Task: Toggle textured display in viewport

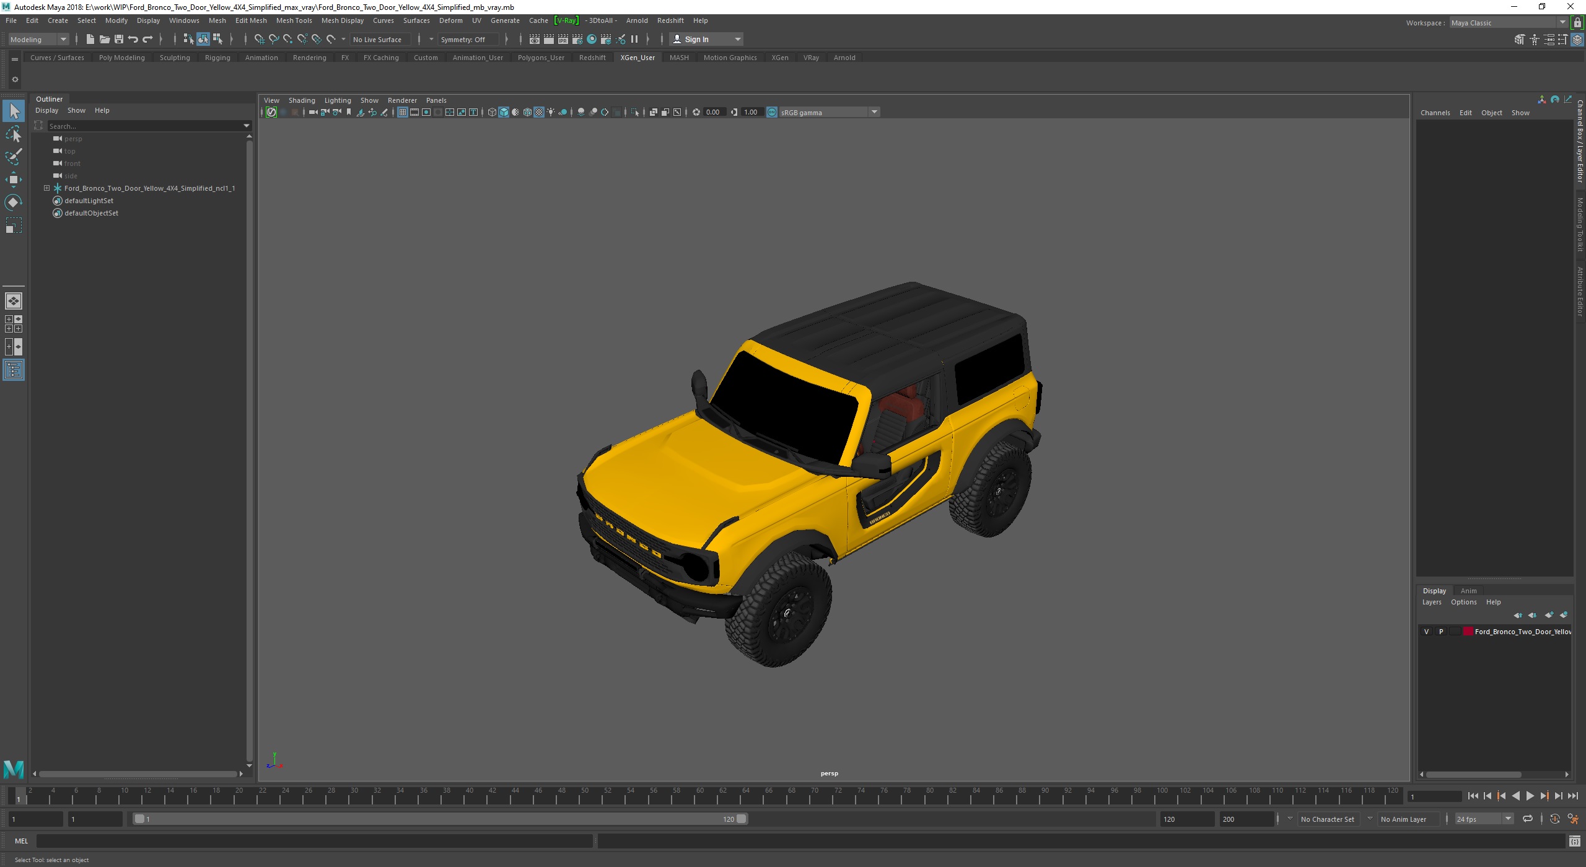Action: pos(539,112)
